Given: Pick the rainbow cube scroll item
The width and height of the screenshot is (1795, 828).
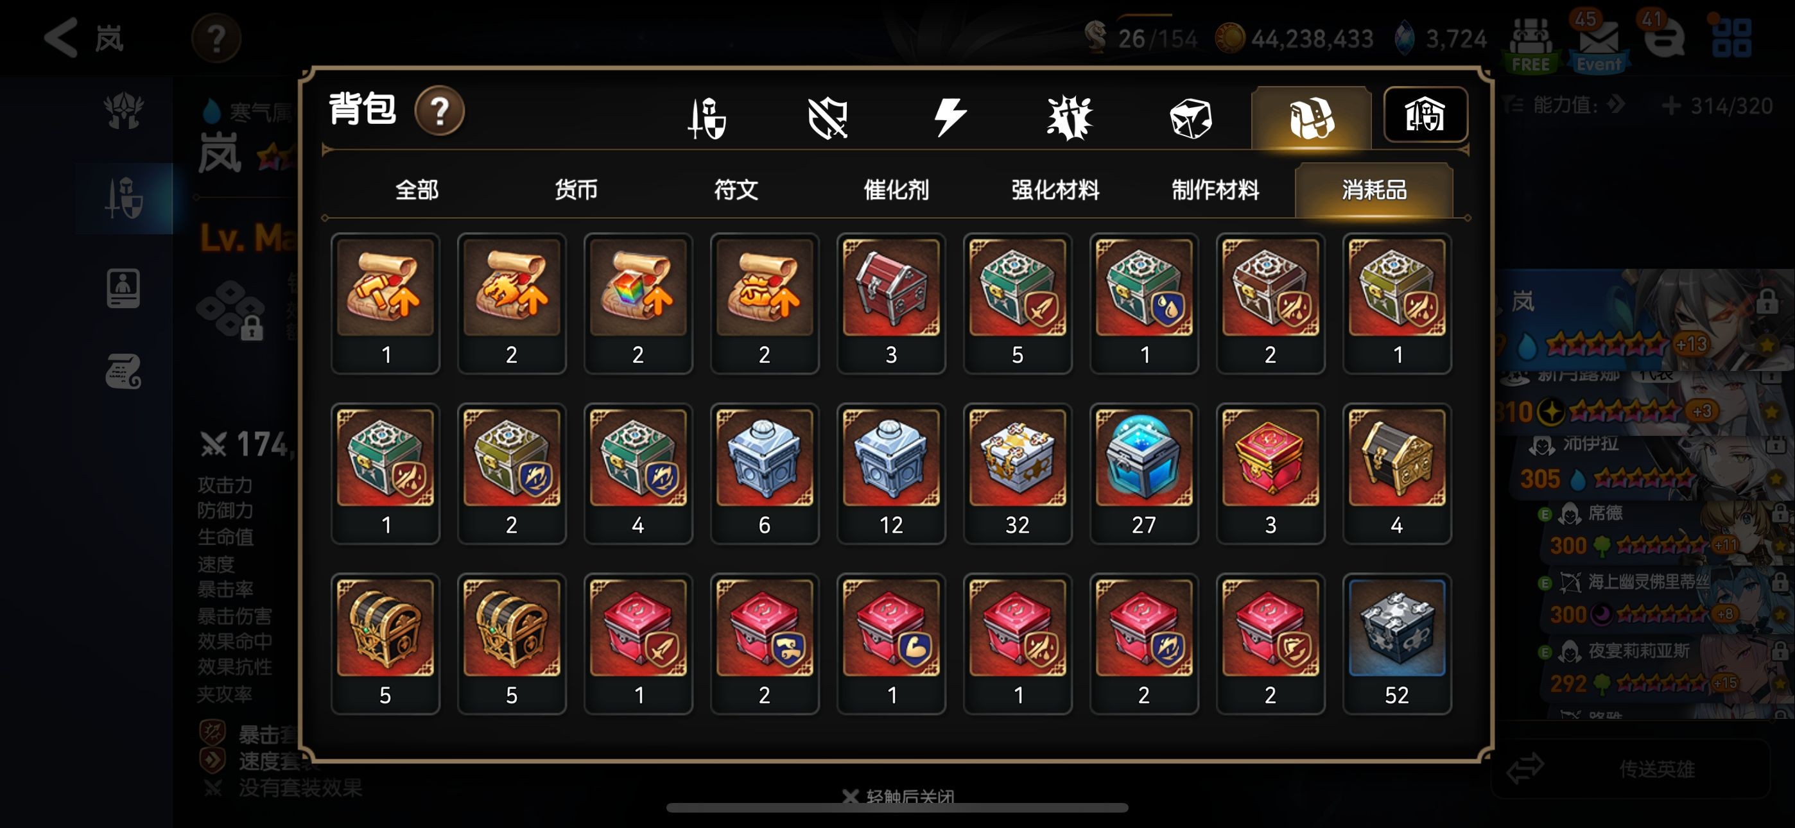Looking at the screenshot, I should [x=637, y=303].
